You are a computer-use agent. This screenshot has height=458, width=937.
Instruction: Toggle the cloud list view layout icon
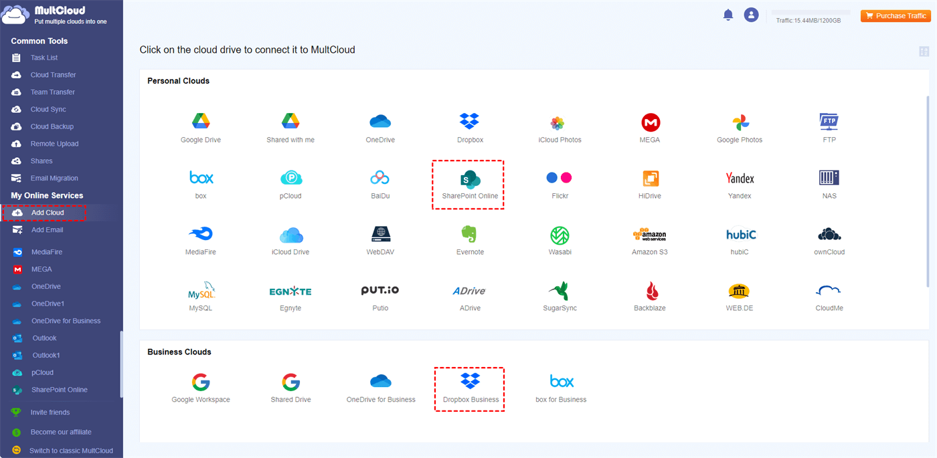pos(924,51)
